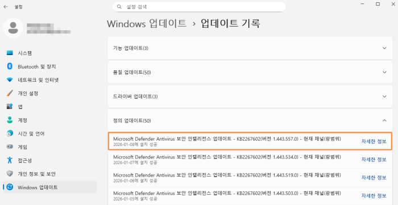
Task: Click Windows 업데이트 breadcrumb link
Action: click(x=147, y=23)
